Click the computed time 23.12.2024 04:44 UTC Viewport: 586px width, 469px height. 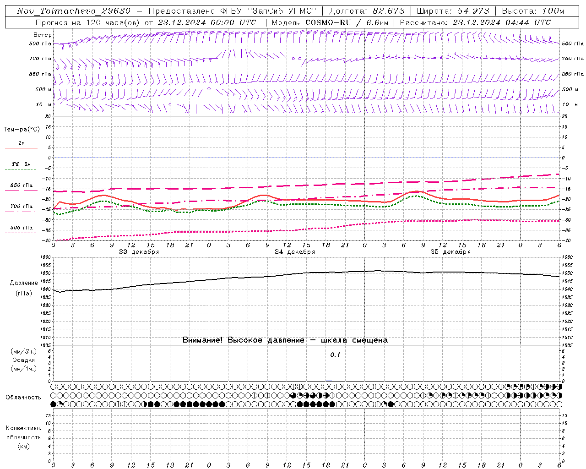click(501, 22)
